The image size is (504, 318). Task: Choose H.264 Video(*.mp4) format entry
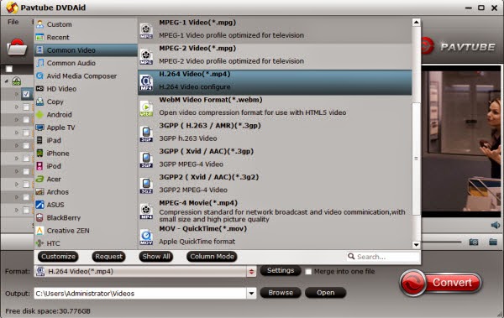[x=275, y=82]
